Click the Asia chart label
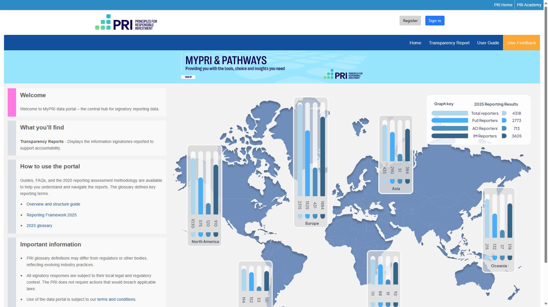The height and width of the screenshot is (307, 548). click(x=396, y=189)
